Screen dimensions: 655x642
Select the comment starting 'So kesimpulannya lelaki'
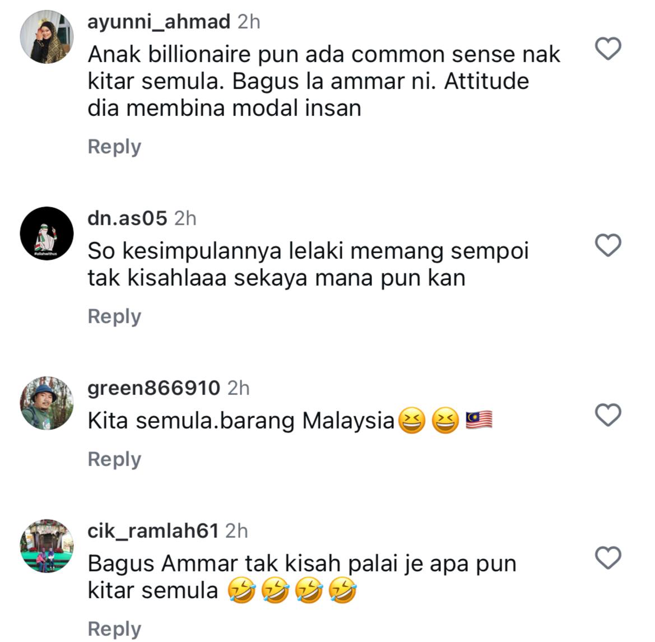(x=308, y=264)
